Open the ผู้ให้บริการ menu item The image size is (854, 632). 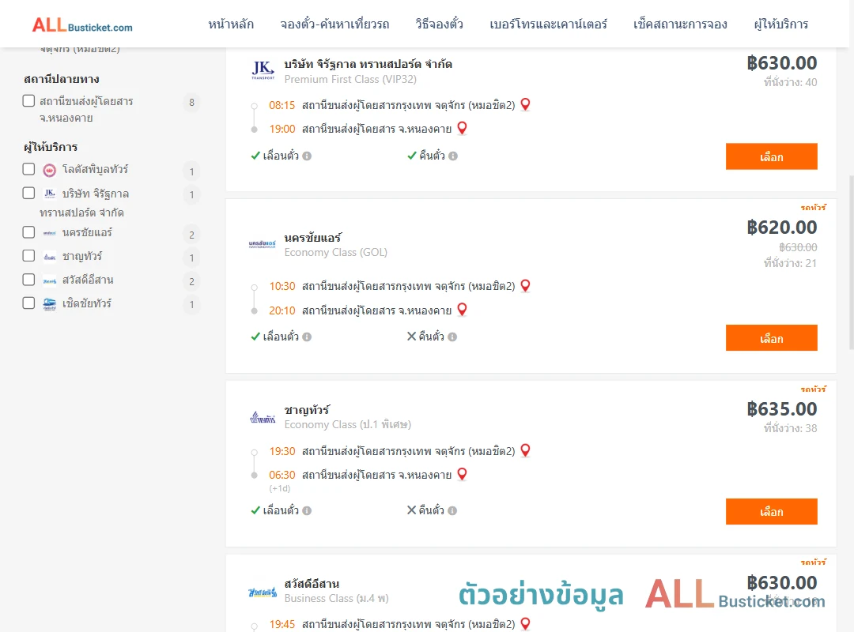(x=781, y=24)
